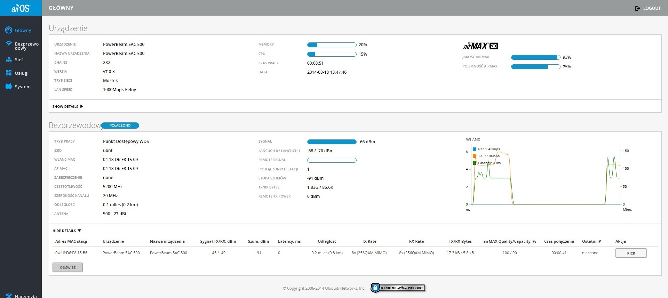Click the TX Rate column header
This screenshot has width=668, height=298.
pos(369,241)
